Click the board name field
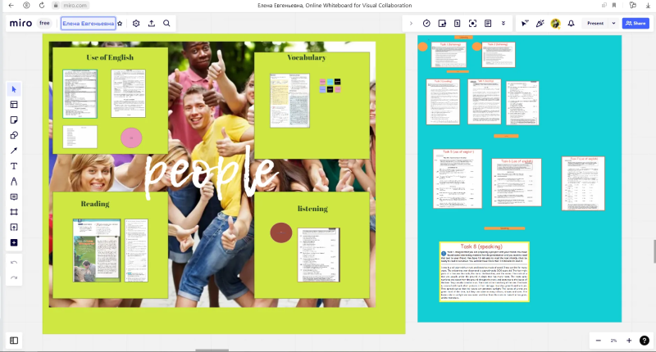The height and width of the screenshot is (352, 656). pyautogui.click(x=89, y=24)
